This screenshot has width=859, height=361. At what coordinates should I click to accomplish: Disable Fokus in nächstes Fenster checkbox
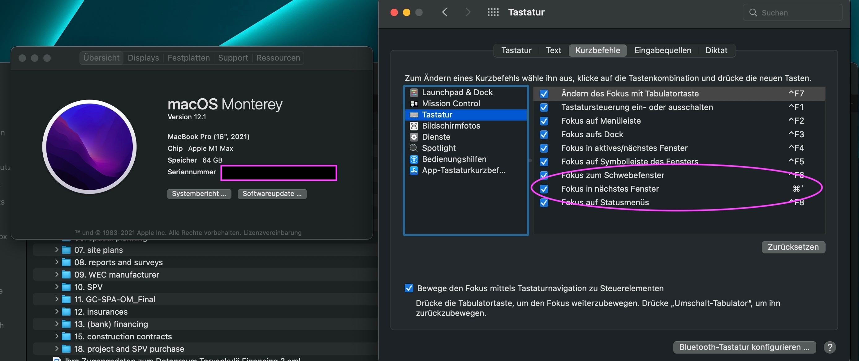click(544, 189)
